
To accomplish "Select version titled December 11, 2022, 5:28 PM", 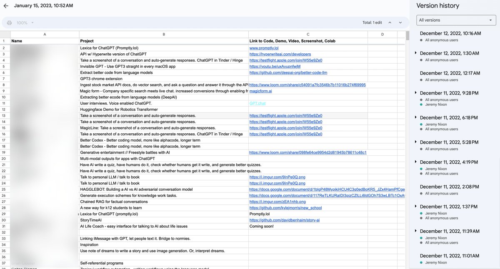I will pos(449,142).
